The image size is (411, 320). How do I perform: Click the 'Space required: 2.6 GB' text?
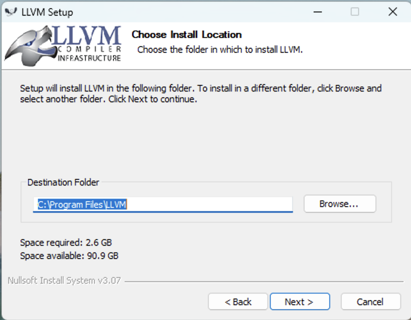tap(66, 242)
